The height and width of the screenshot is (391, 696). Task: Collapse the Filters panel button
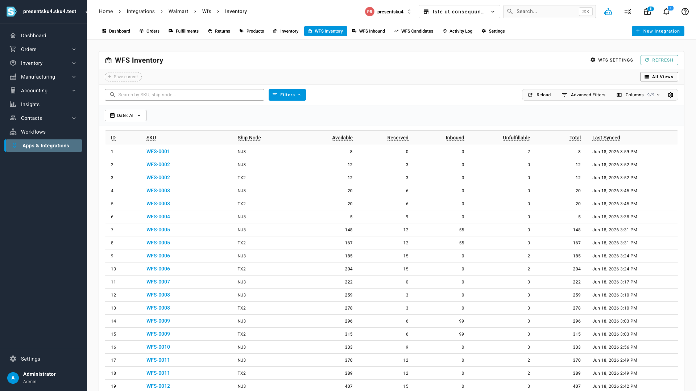click(x=287, y=95)
